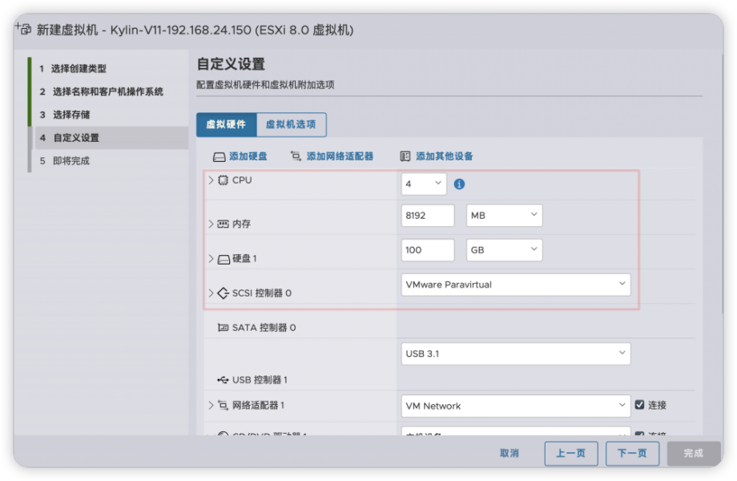Open the CPU count dropdown
The height and width of the screenshot is (481, 737).
[424, 184]
